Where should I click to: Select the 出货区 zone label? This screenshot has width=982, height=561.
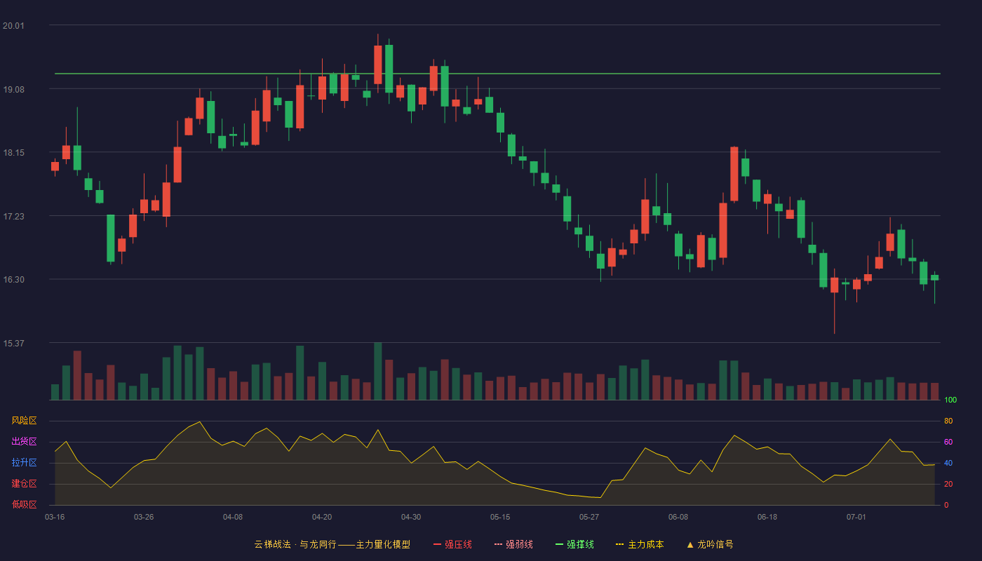coord(24,442)
